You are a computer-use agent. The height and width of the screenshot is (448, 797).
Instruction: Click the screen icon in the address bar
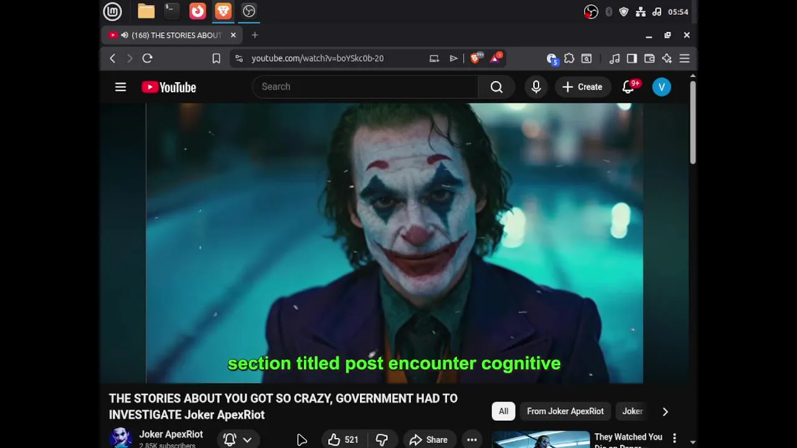coord(434,58)
